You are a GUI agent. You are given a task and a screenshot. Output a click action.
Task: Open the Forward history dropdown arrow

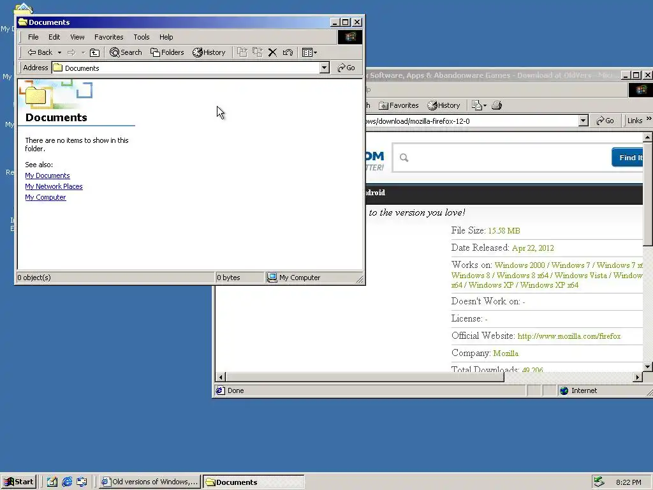click(x=83, y=52)
